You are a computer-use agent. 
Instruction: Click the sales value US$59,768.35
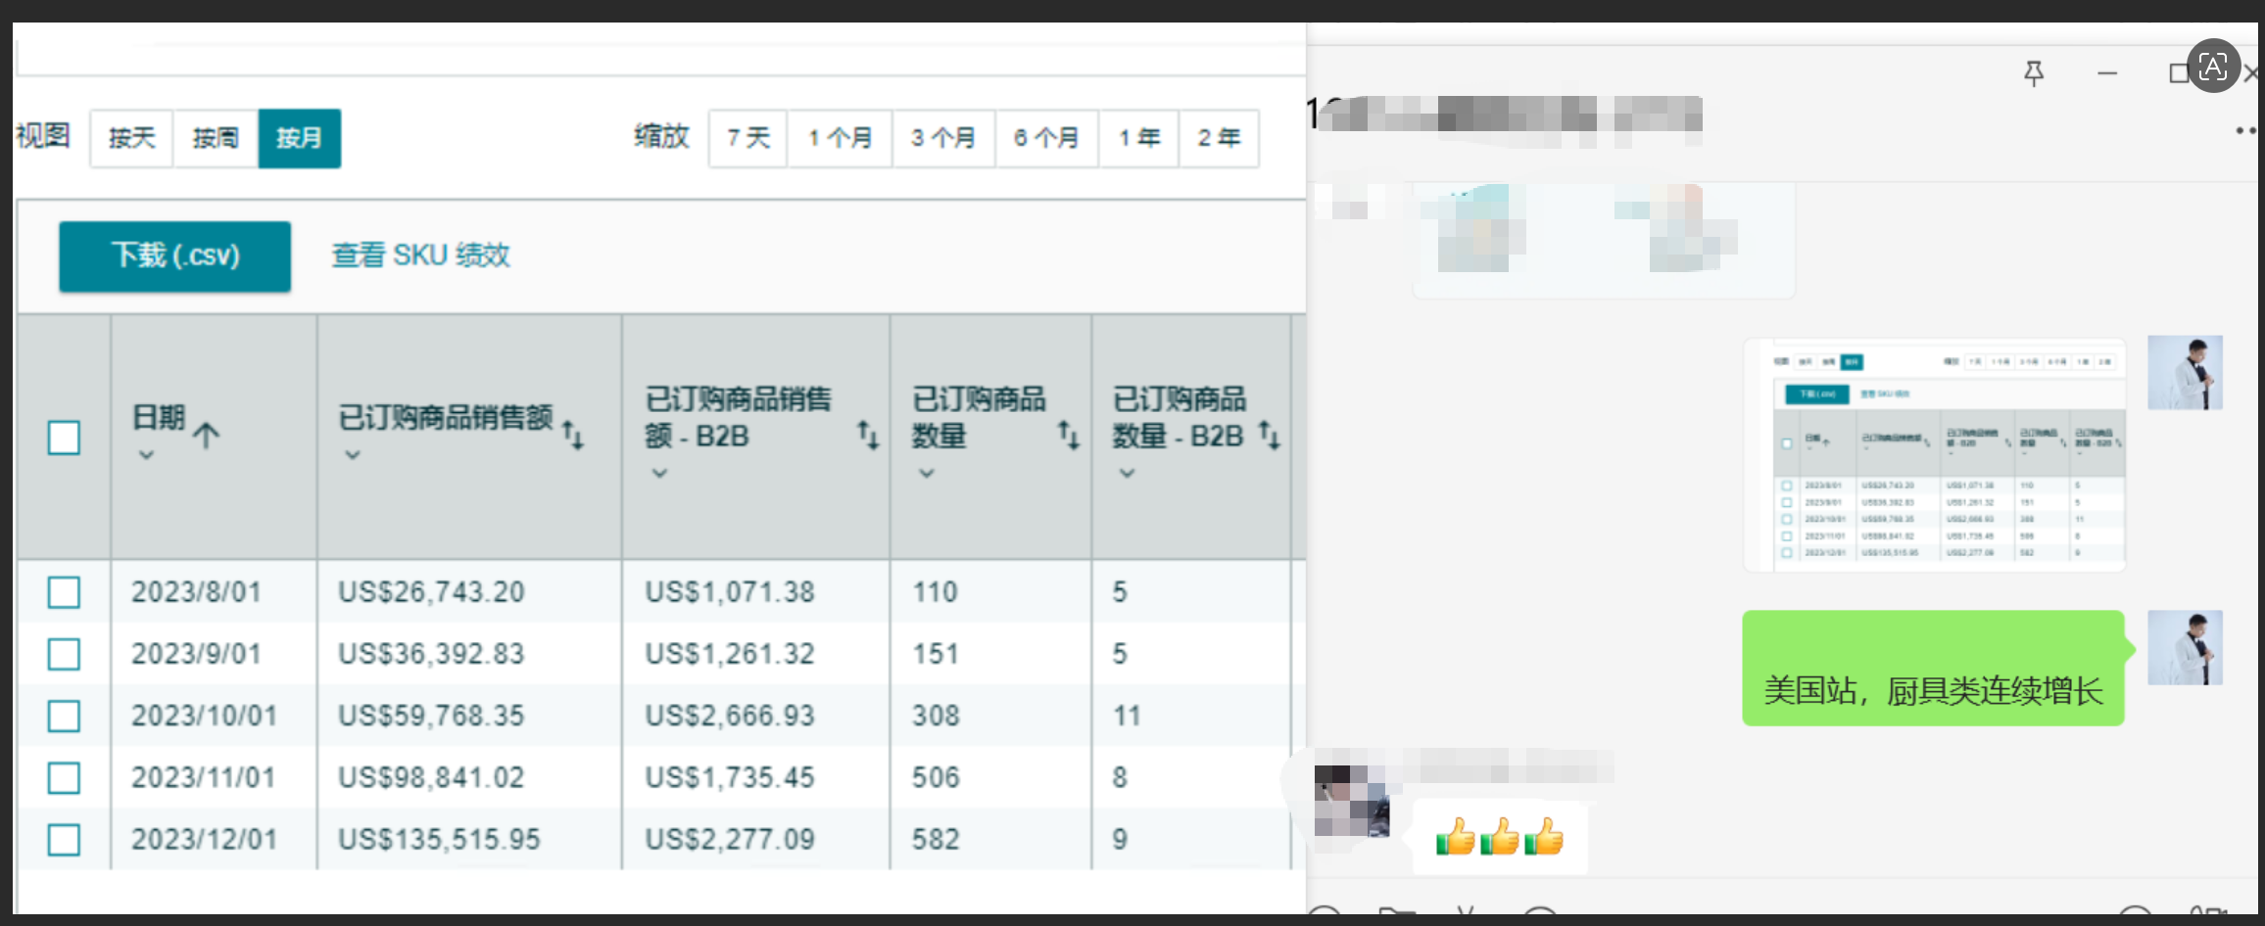431,716
